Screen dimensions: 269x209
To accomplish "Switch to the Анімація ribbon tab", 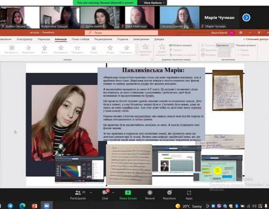I will (61, 39).
